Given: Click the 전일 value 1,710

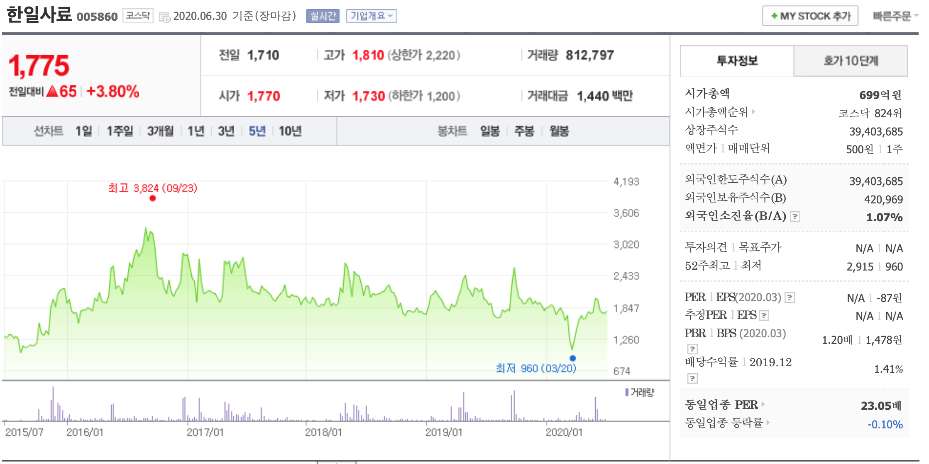Looking at the screenshot, I should pos(263,55).
